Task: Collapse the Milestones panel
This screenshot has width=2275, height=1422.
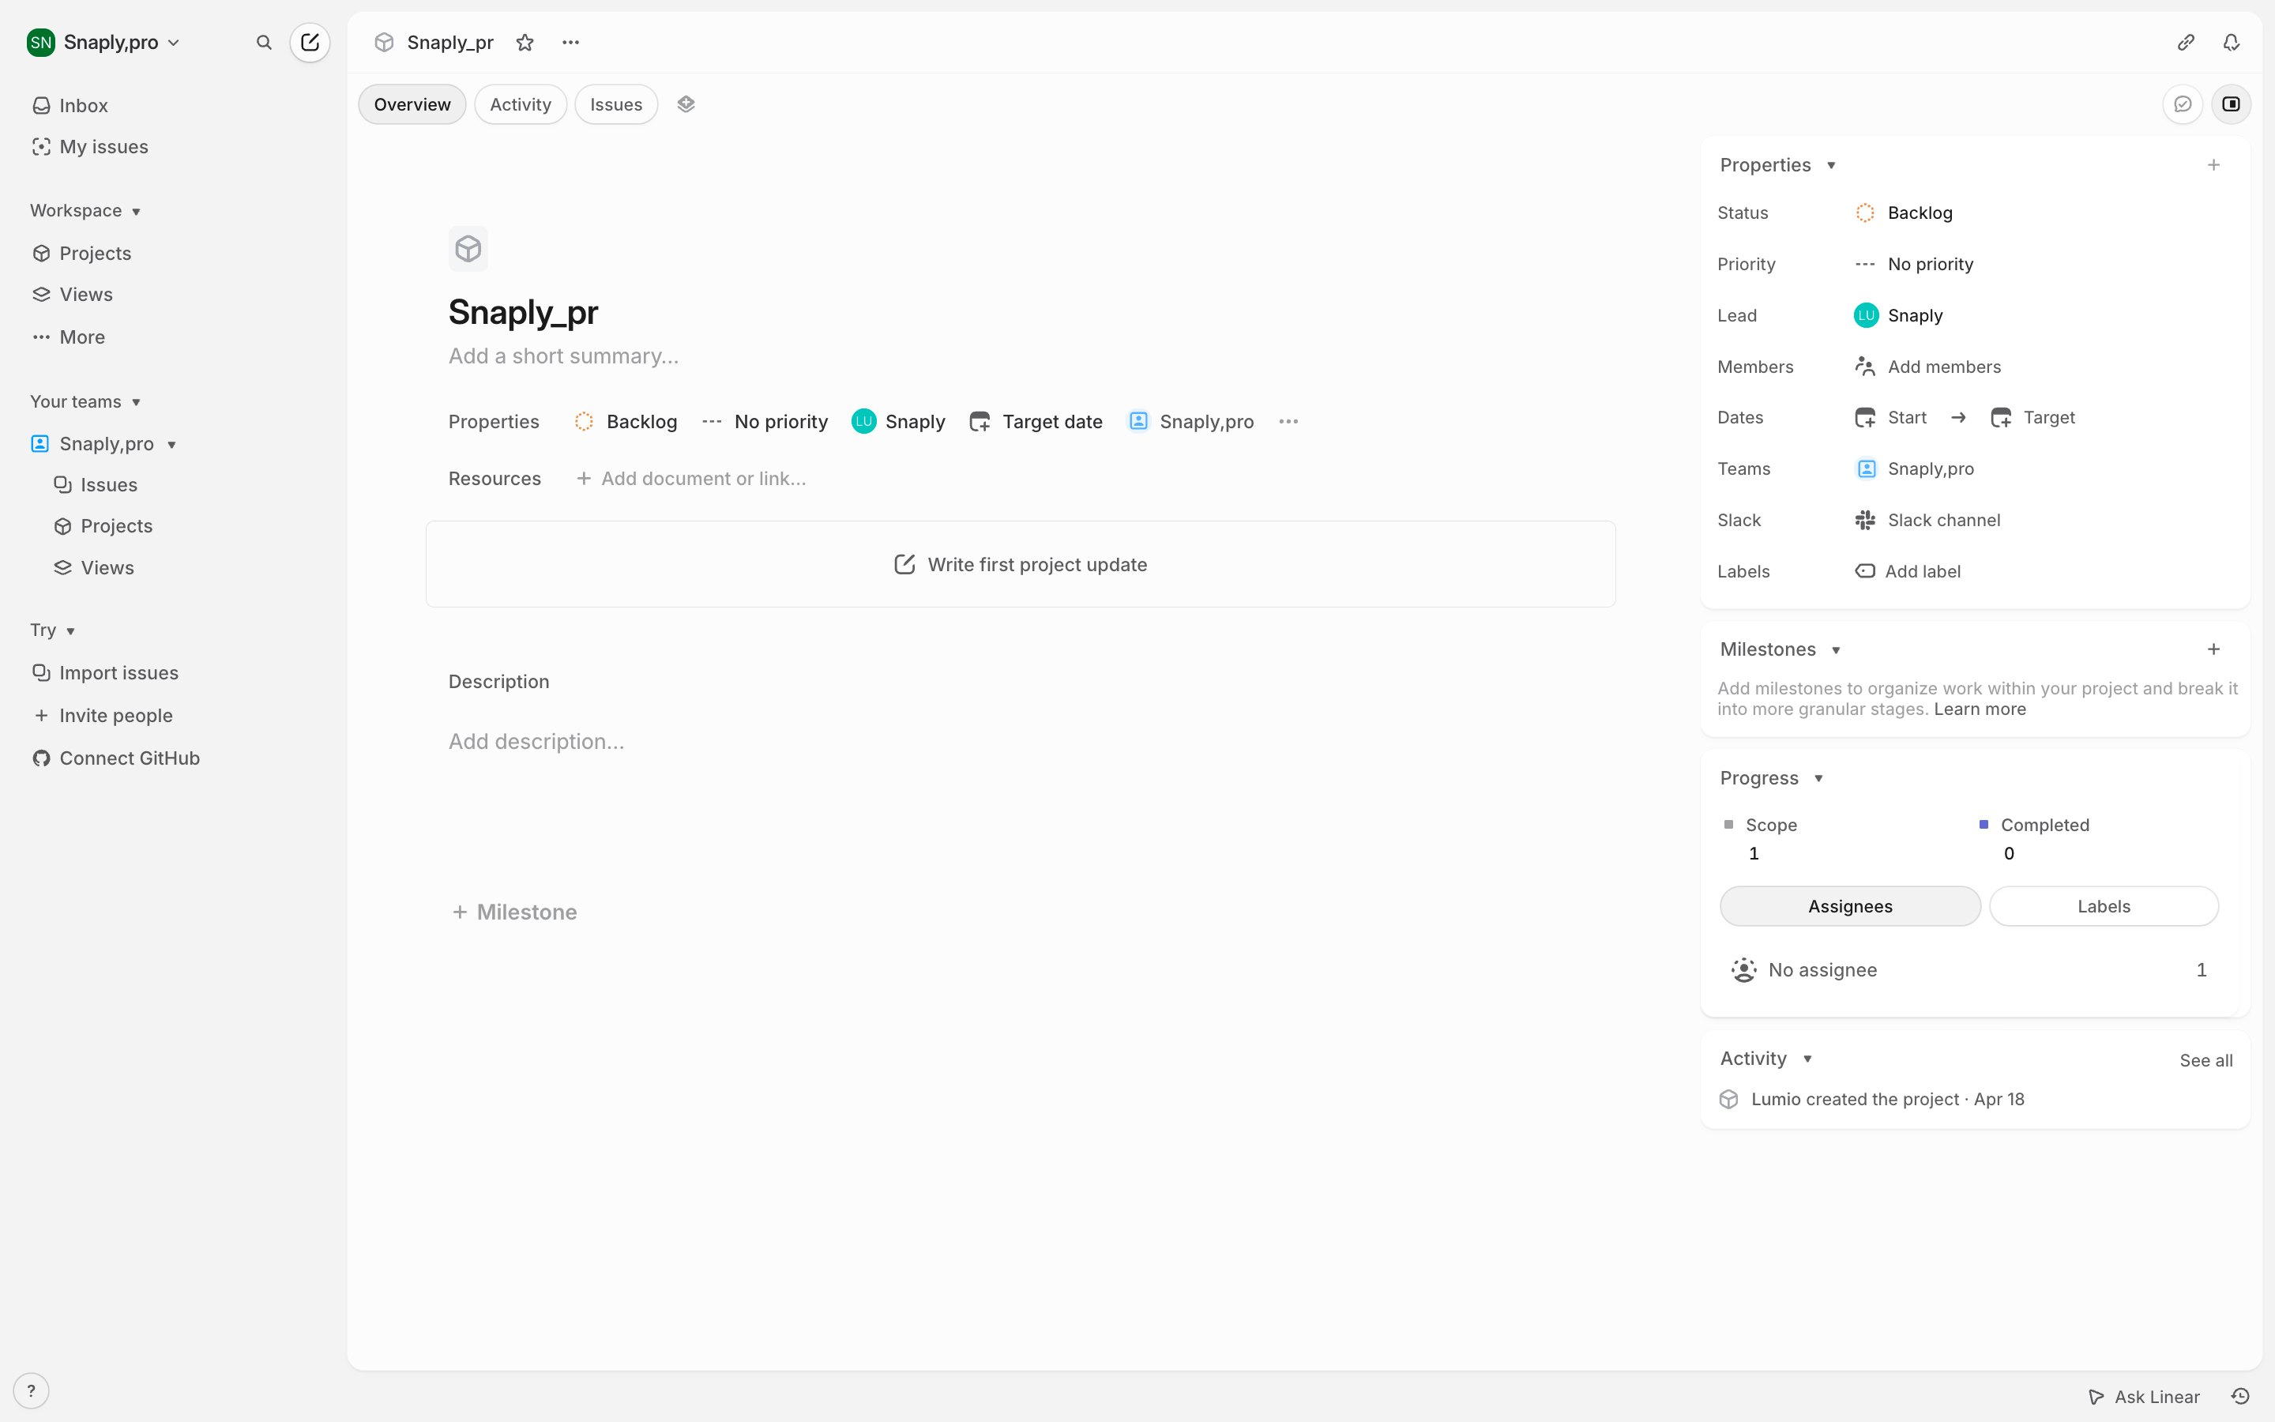Action: [x=1836, y=650]
